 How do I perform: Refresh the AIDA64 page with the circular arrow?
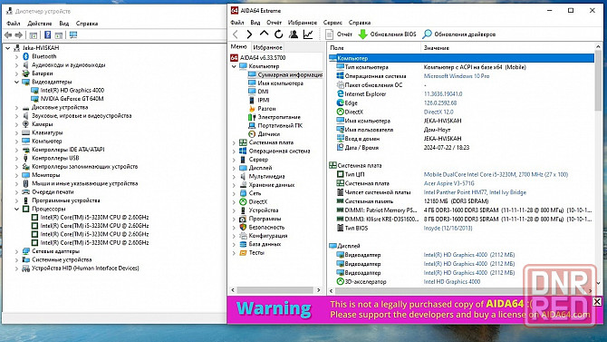pyautogui.click(x=279, y=34)
